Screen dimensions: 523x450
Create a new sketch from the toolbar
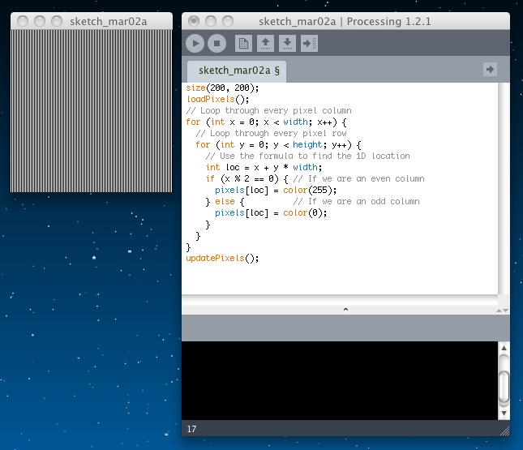(243, 44)
